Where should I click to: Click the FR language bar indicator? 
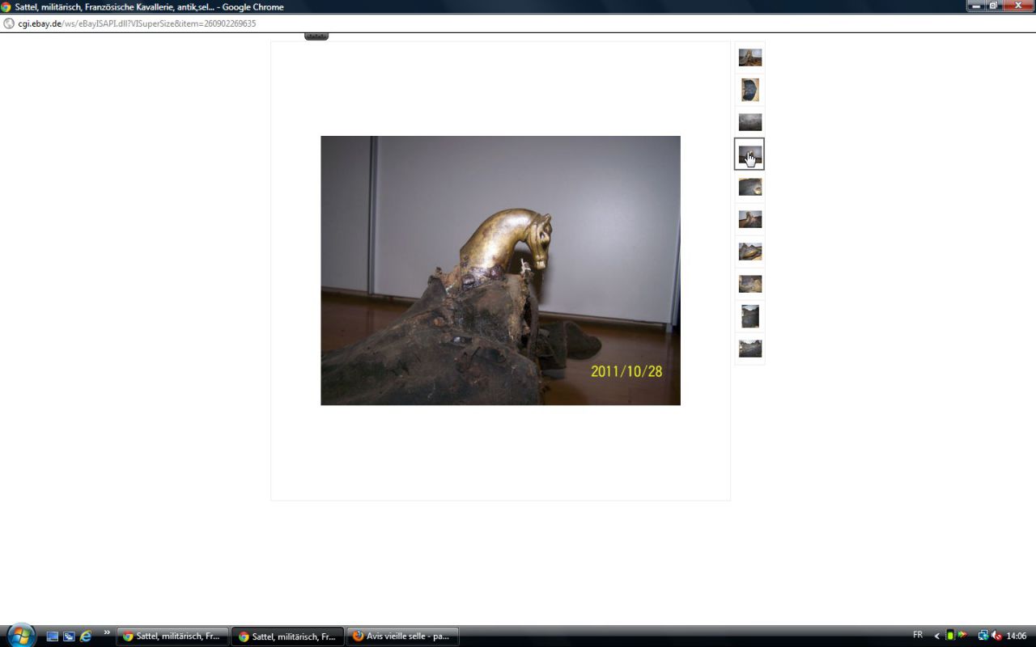click(918, 635)
